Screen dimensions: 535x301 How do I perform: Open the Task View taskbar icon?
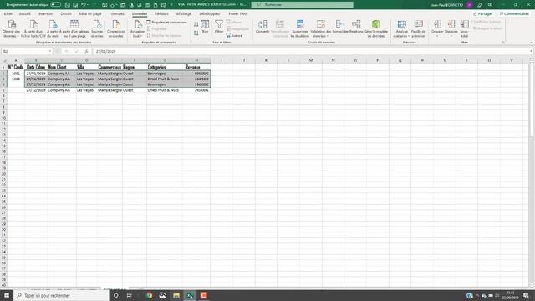130,295
